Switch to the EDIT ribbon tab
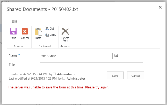The width and height of the screenshot is (167, 105). pos(14,22)
